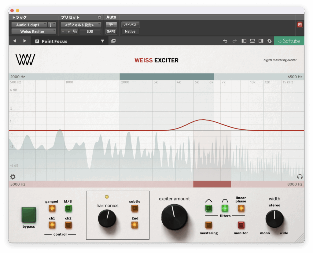Click the SAFE button
313x253 pixels.
coord(111,32)
